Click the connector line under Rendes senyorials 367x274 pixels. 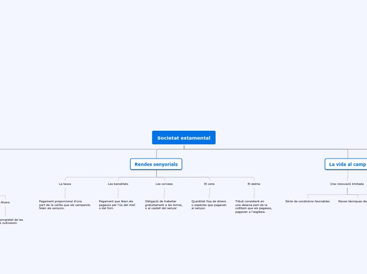[x=157, y=174]
